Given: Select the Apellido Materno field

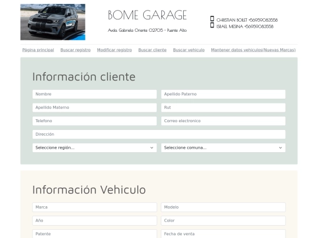Looking at the screenshot, I should [x=94, y=108].
